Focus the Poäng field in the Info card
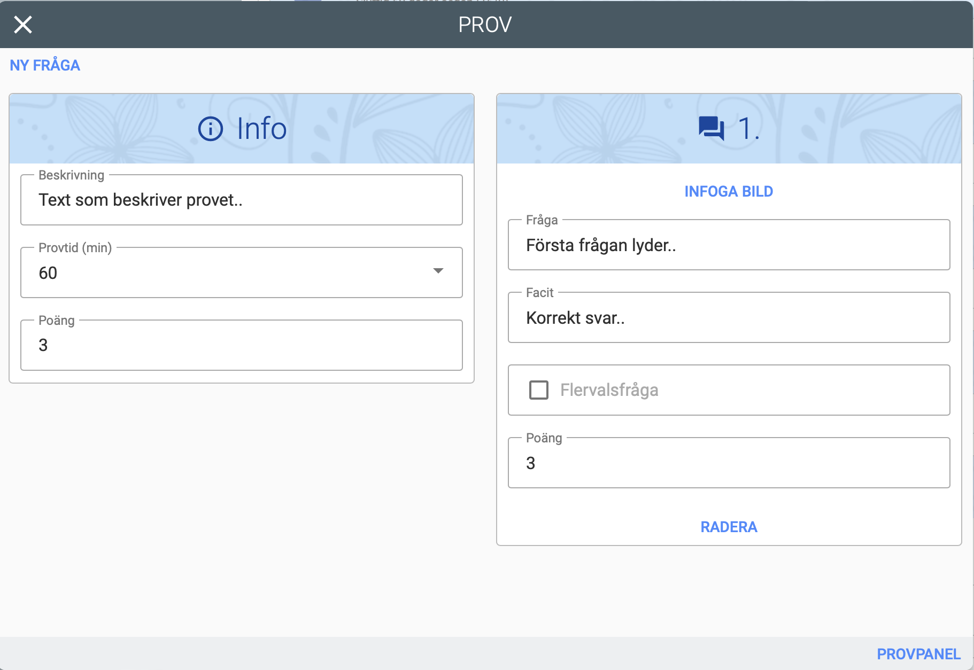Viewport: 974px width, 670px height. tap(242, 346)
